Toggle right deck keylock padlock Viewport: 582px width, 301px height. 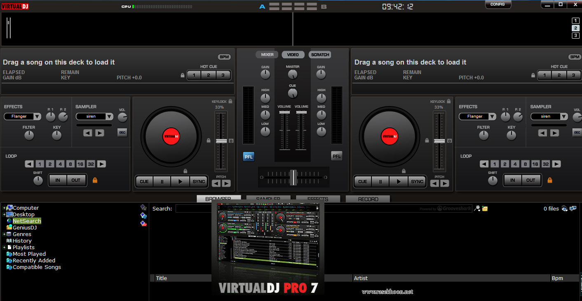[x=449, y=101]
